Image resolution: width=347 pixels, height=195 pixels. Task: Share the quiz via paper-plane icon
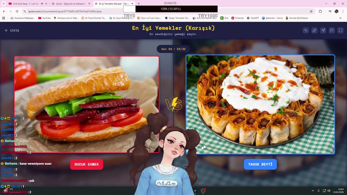click(323, 30)
